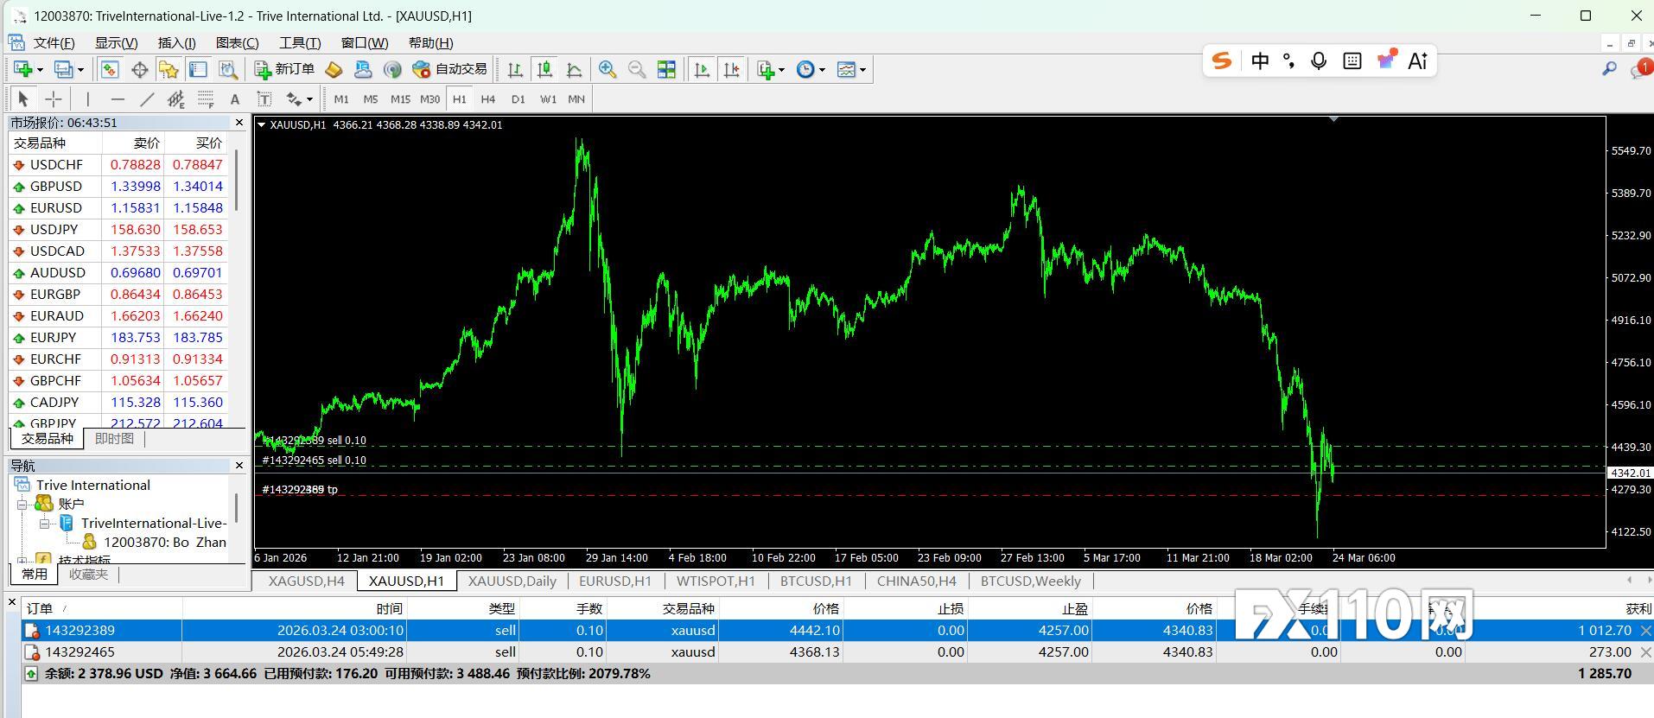1654x718 pixels.
Task: Click the zoom out magnifier icon
Action: (x=637, y=70)
